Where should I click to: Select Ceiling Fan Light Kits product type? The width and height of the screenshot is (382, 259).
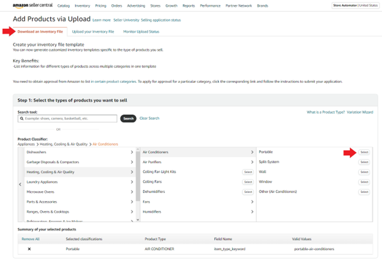(x=248, y=172)
